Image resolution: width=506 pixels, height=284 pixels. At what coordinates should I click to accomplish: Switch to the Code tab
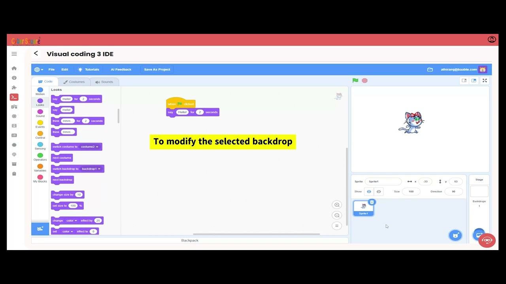click(x=45, y=82)
